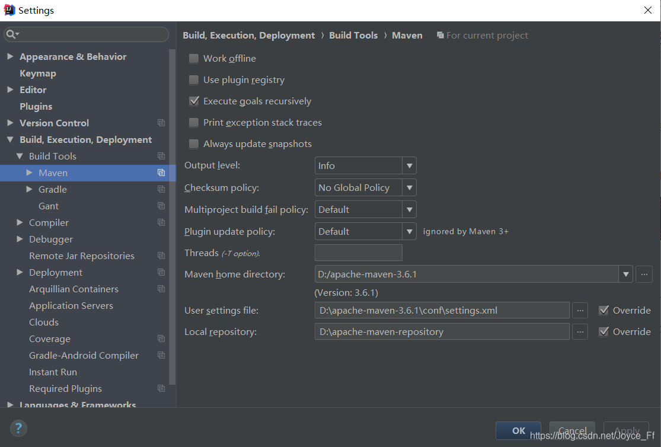
Task: Expand the Compiler tree node
Action: tap(20, 222)
